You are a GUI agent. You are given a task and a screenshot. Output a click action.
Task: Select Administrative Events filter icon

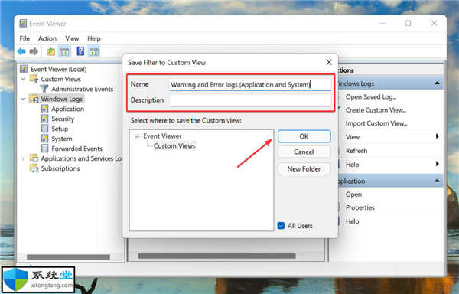(44, 89)
